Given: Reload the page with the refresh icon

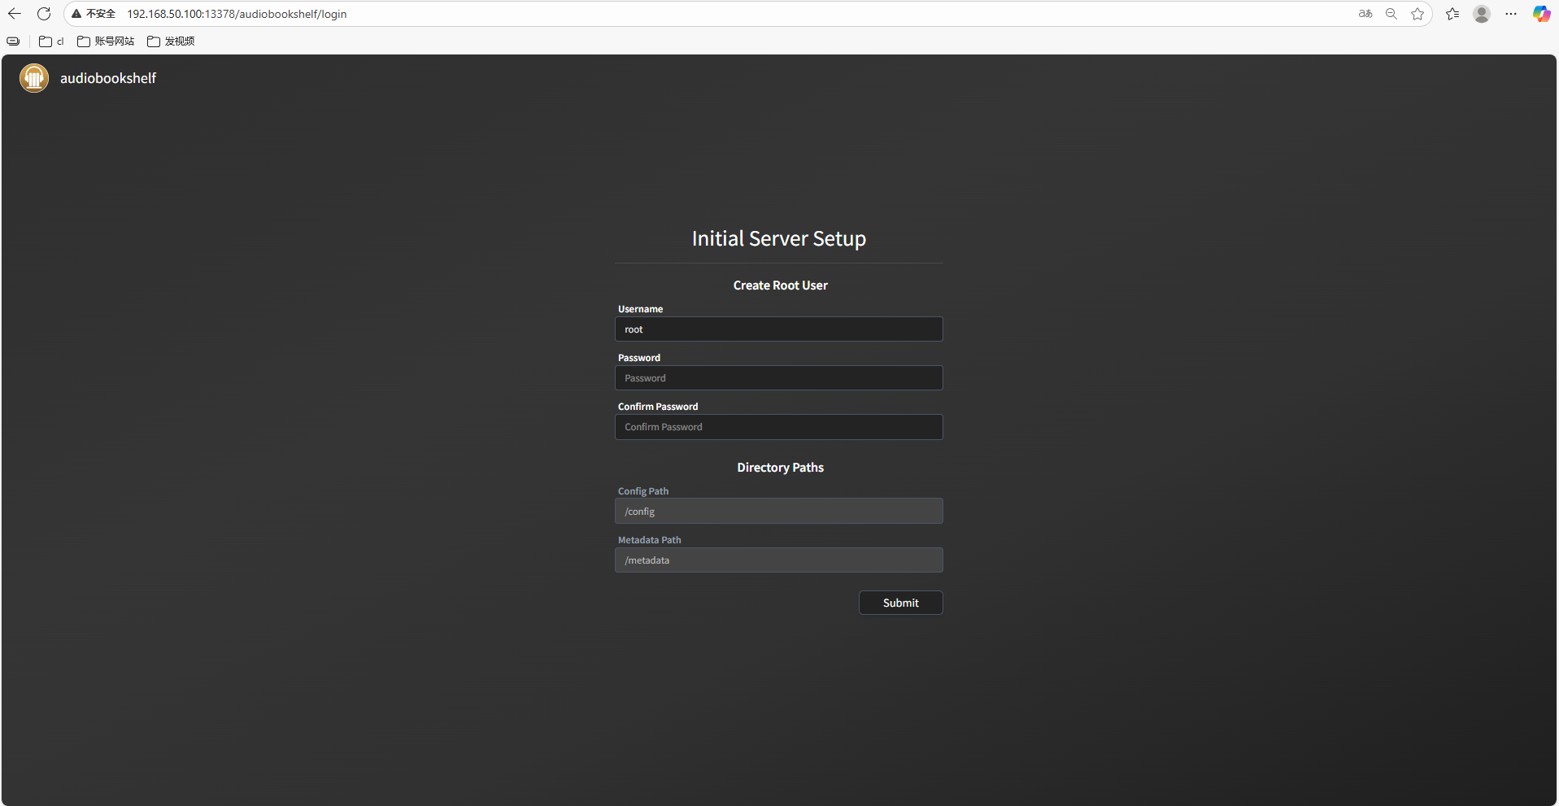Looking at the screenshot, I should [44, 14].
